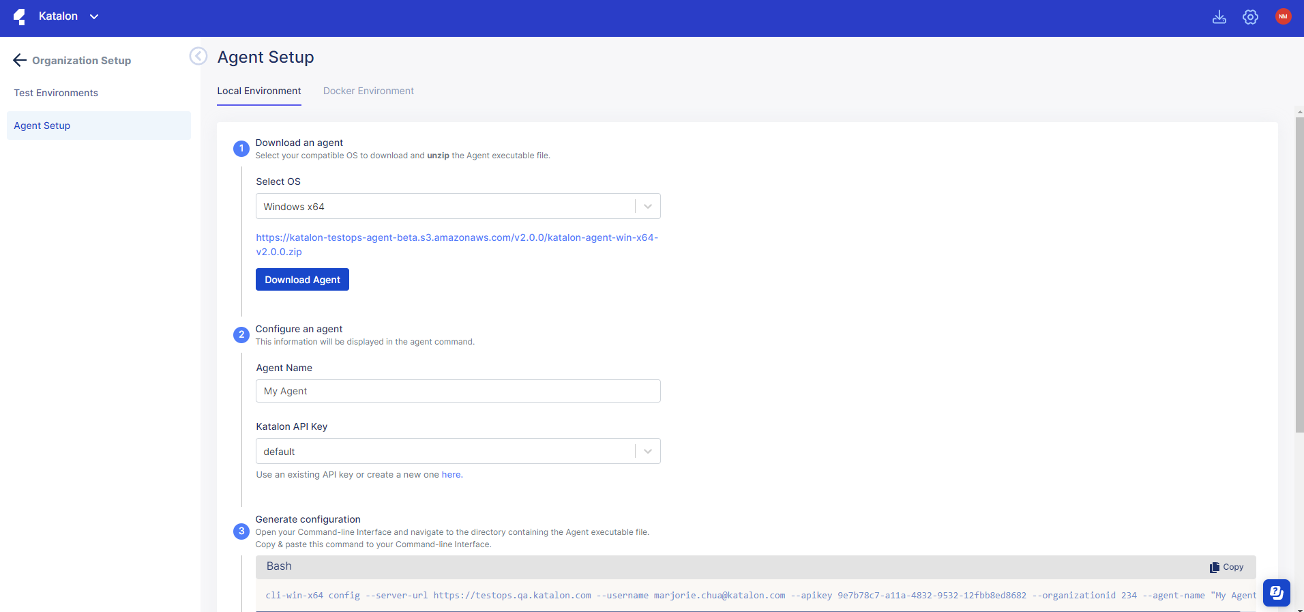Viewport: 1304px width, 612px height.
Task: Click the back arrow beside Organization Setup
Action: point(20,61)
